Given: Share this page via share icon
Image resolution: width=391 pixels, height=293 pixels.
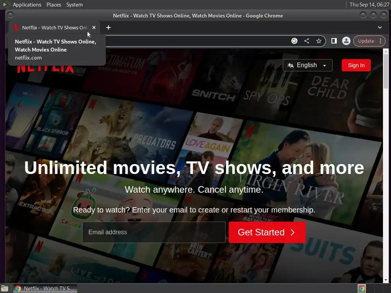Looking at the screenshot, I should (307, 41).
